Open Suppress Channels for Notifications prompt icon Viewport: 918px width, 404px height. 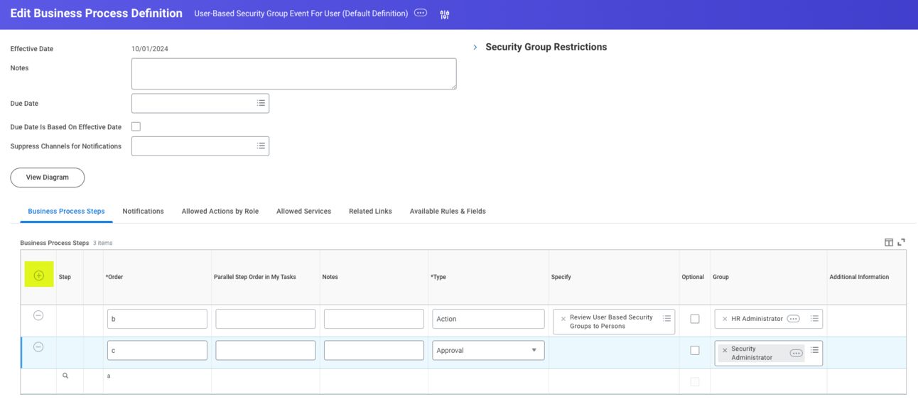pos(261,146)
